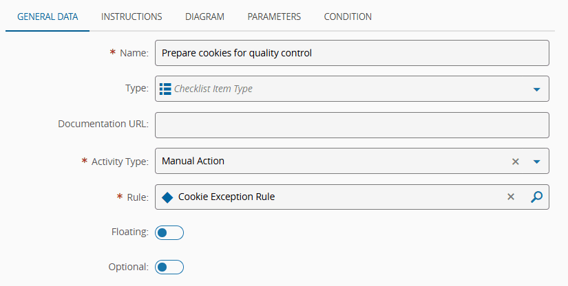Expand the Type dropdown arrow

536,89
